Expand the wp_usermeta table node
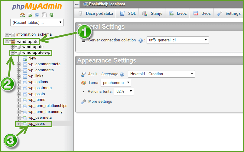Viewport: 244px width, 152px height. click(x=19, y=118)
